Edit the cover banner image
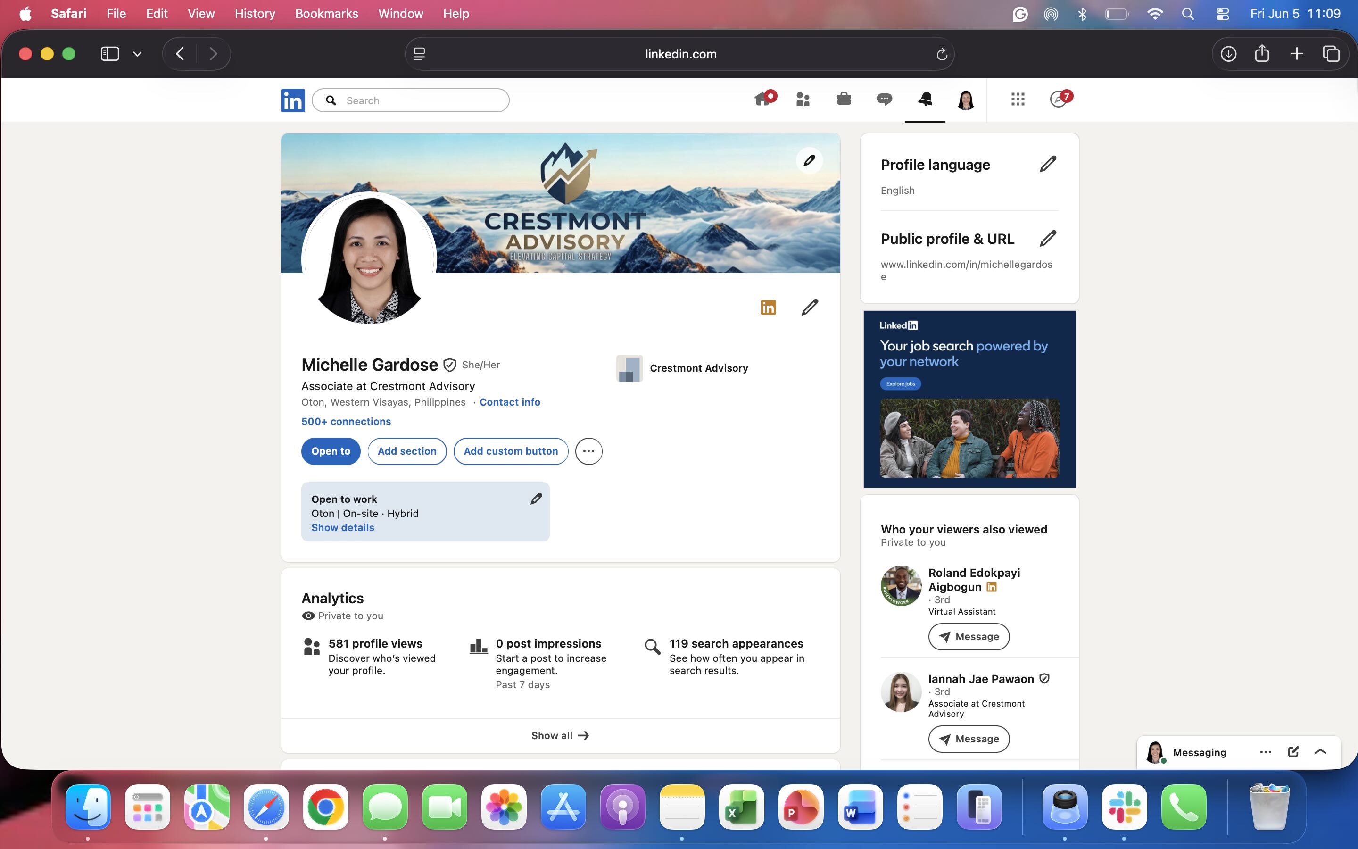Image resolution: width=1358 pixels, height=849 pixels. pyautogui.click(x=809, y=160)
